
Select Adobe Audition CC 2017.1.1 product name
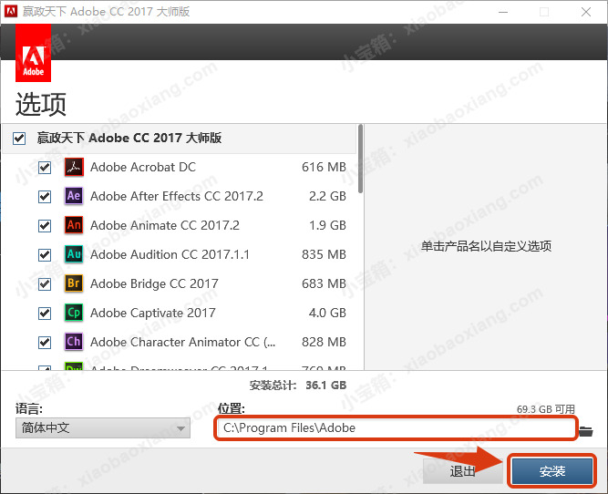(x=170, y=255)
